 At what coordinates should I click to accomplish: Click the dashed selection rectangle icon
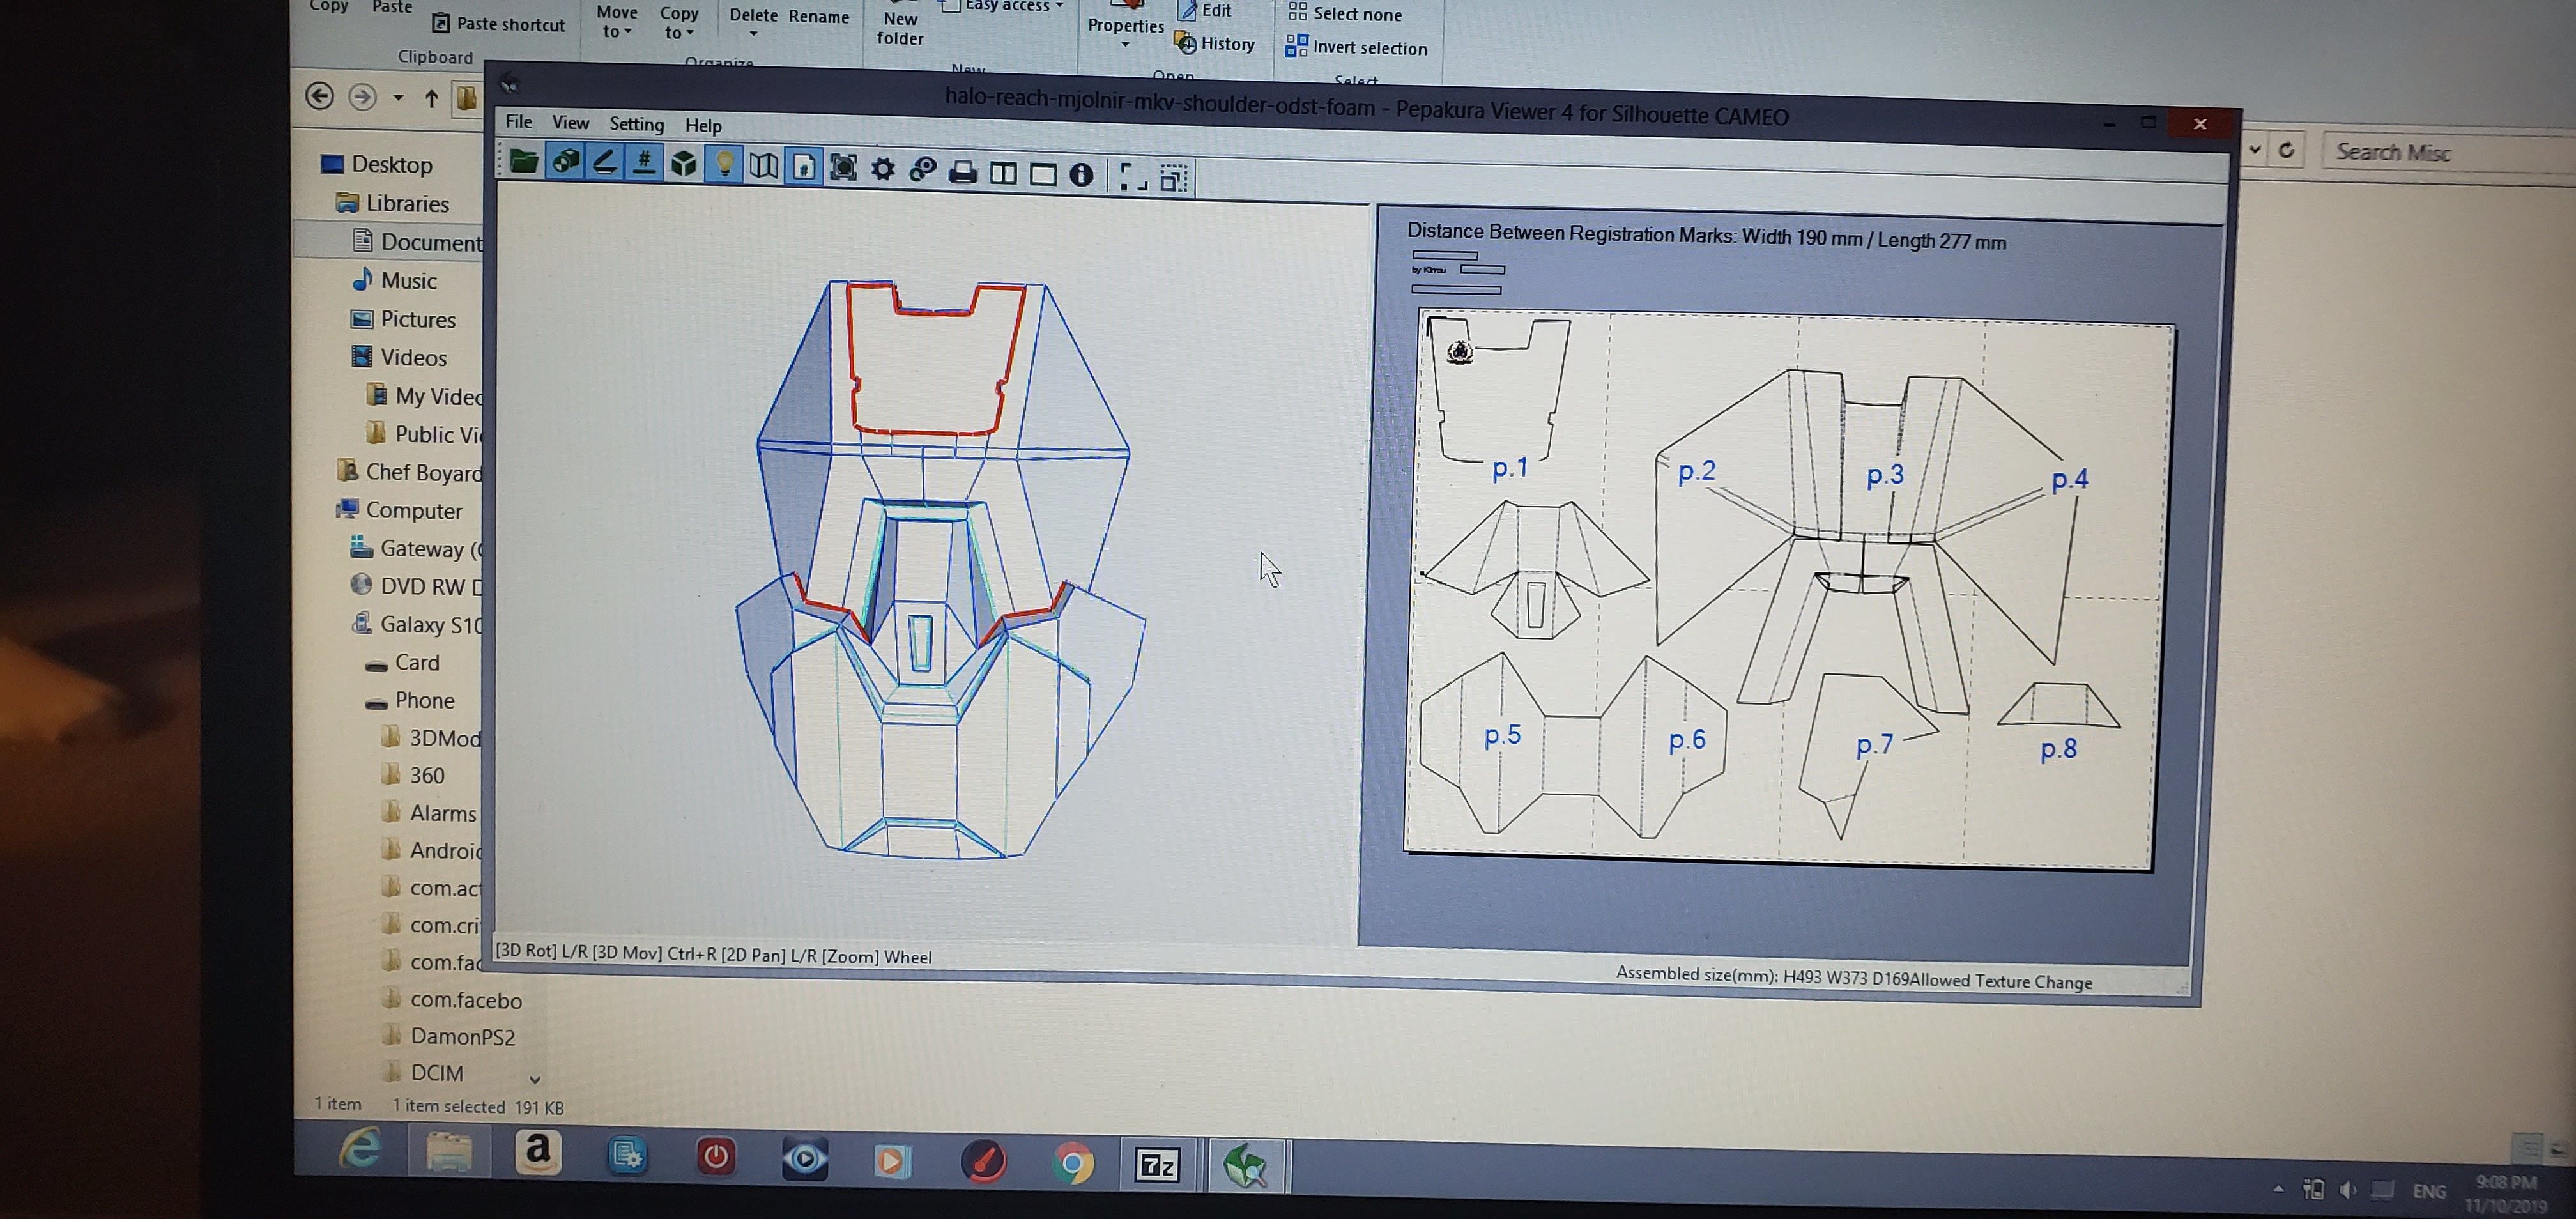pyautogui.click(x=1173, y=178)
